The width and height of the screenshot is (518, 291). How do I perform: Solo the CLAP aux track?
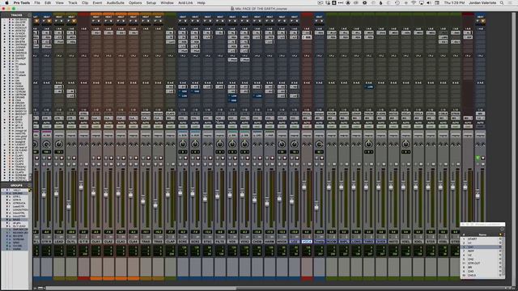tap(168, 164)
